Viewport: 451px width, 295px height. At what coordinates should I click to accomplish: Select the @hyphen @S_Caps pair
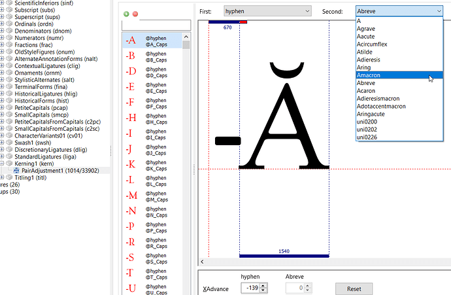click(152, 258)
